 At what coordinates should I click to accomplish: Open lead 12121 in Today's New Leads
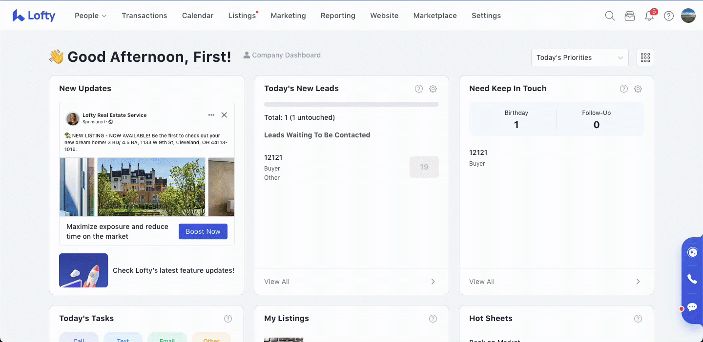point(273,157)
